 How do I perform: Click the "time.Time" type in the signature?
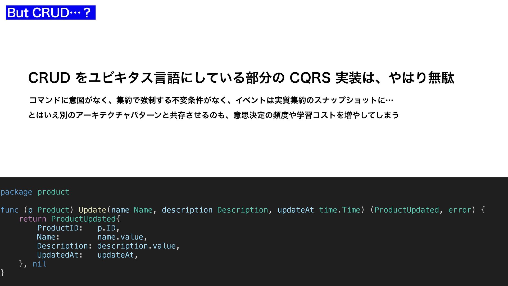click(339, 210)
